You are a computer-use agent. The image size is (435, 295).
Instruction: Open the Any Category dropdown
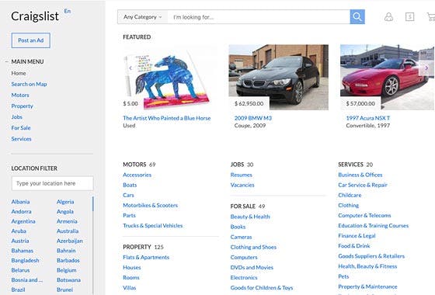point(143,17)
